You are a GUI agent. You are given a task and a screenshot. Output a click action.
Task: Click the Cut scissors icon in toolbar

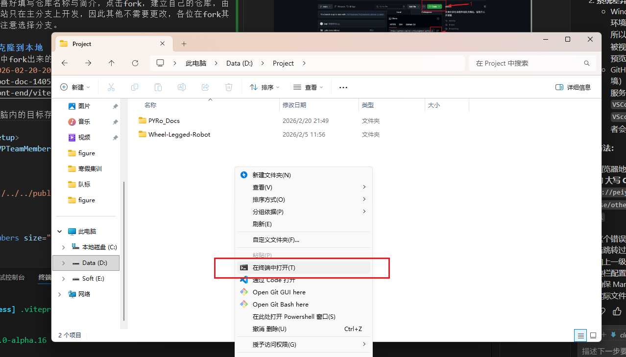[111, 87]
